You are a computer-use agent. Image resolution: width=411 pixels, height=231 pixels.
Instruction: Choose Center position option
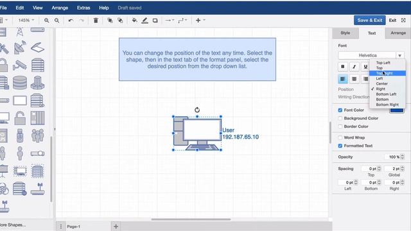point(387,83)
